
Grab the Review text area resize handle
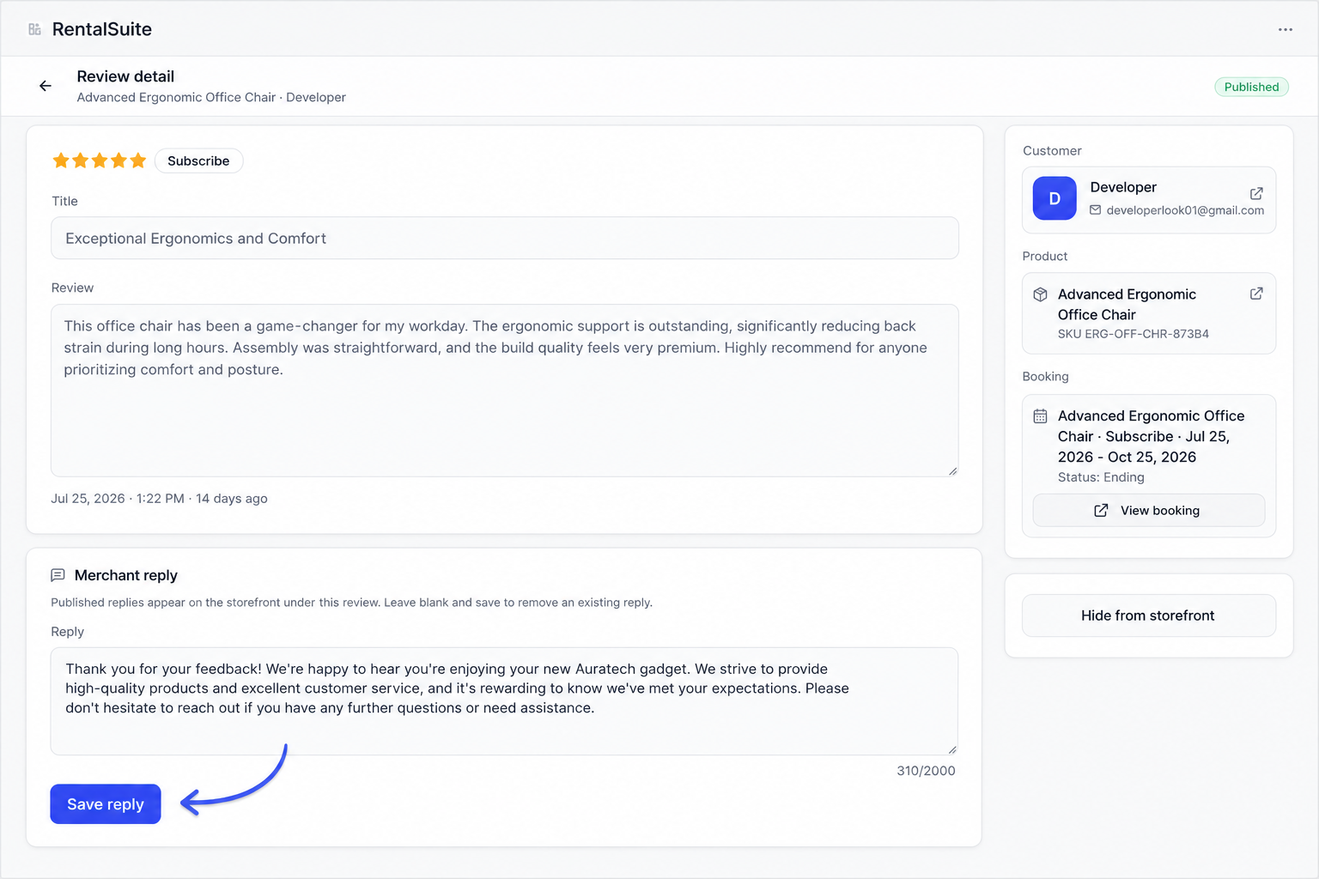tap(952, 470)
